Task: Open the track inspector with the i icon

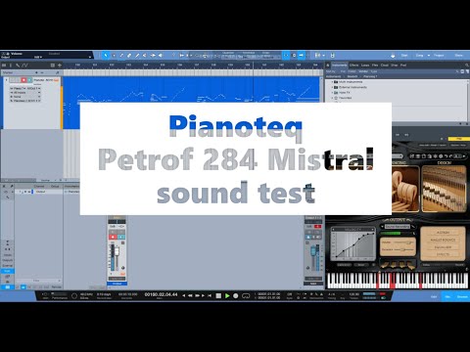Action: (11, 66)
